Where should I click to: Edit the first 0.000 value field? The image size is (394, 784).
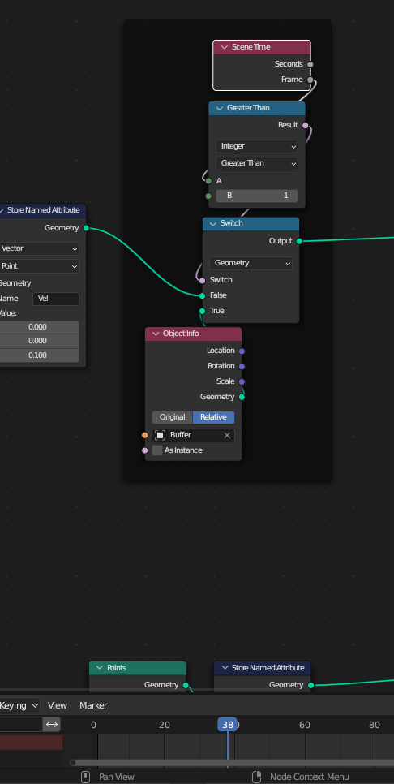coord(39,328)
